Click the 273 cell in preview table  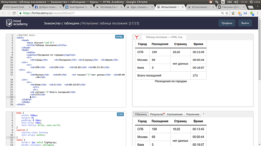[x=199, y=75]
